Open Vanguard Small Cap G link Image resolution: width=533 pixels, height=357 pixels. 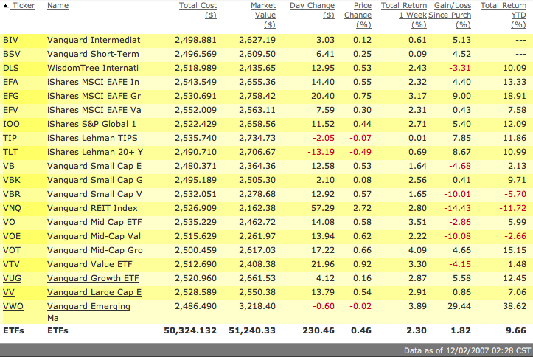(95, 180)
